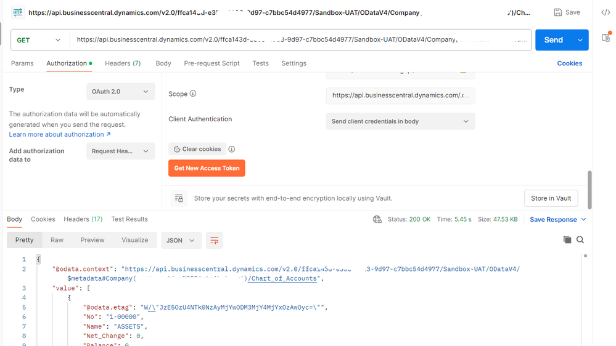Click the Vault secrets icon
The height and width of the screenshot is (346, 616).
(x=179, y=198)
